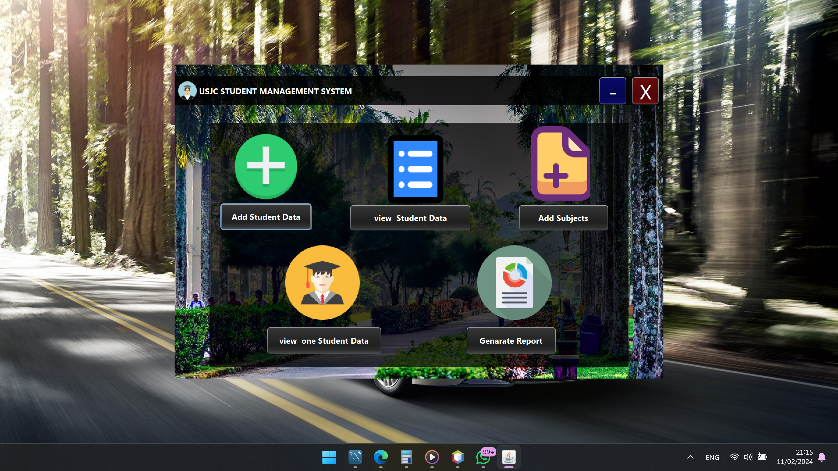Select the Java app taskbar icon

(x=509, y=457)
